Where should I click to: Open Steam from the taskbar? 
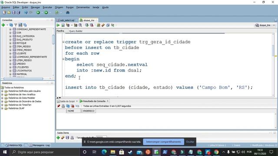[130, 152]
